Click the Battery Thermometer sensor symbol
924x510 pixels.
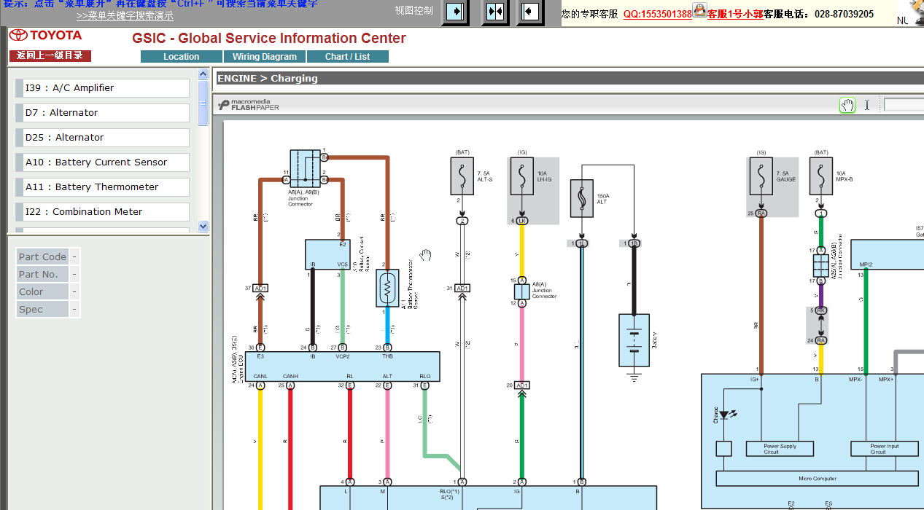tap(387, 289)
